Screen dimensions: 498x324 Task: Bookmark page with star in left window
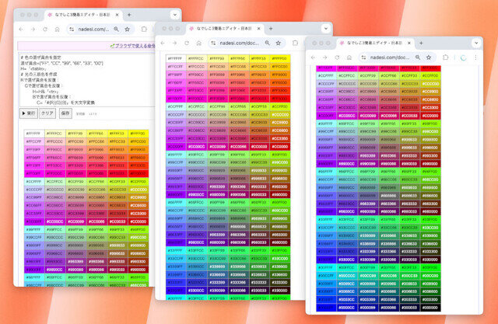128,30
